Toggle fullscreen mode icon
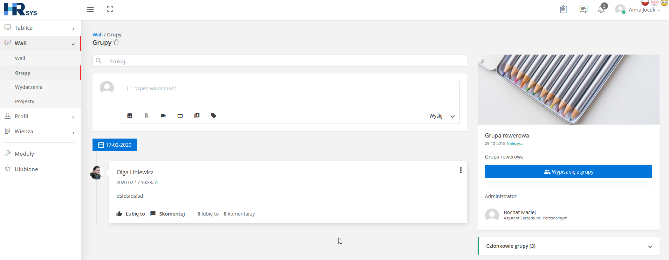Viewport: 669px width, 260px height. (110, 9)
